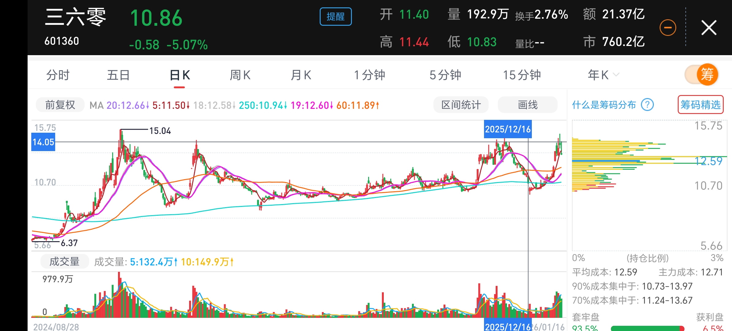Open the 什么是筹码分布 link
This screenshot has width=732, height=331.
604,105
